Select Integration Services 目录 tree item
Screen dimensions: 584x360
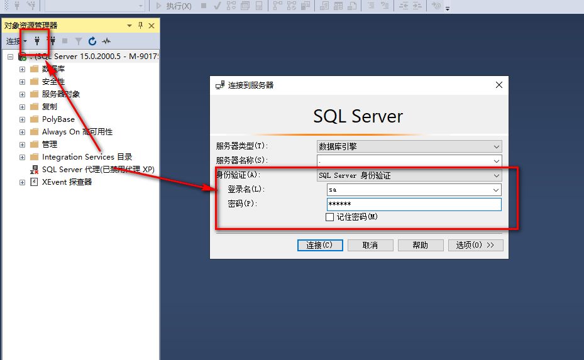click(87, 156)
